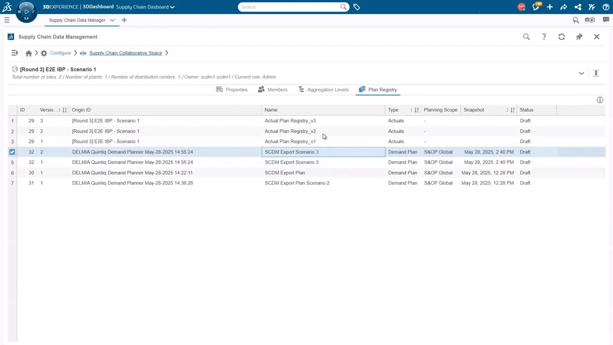Click the plus add icon in top bar
Screen dimensions: 613x345
[x=550, y=6]
